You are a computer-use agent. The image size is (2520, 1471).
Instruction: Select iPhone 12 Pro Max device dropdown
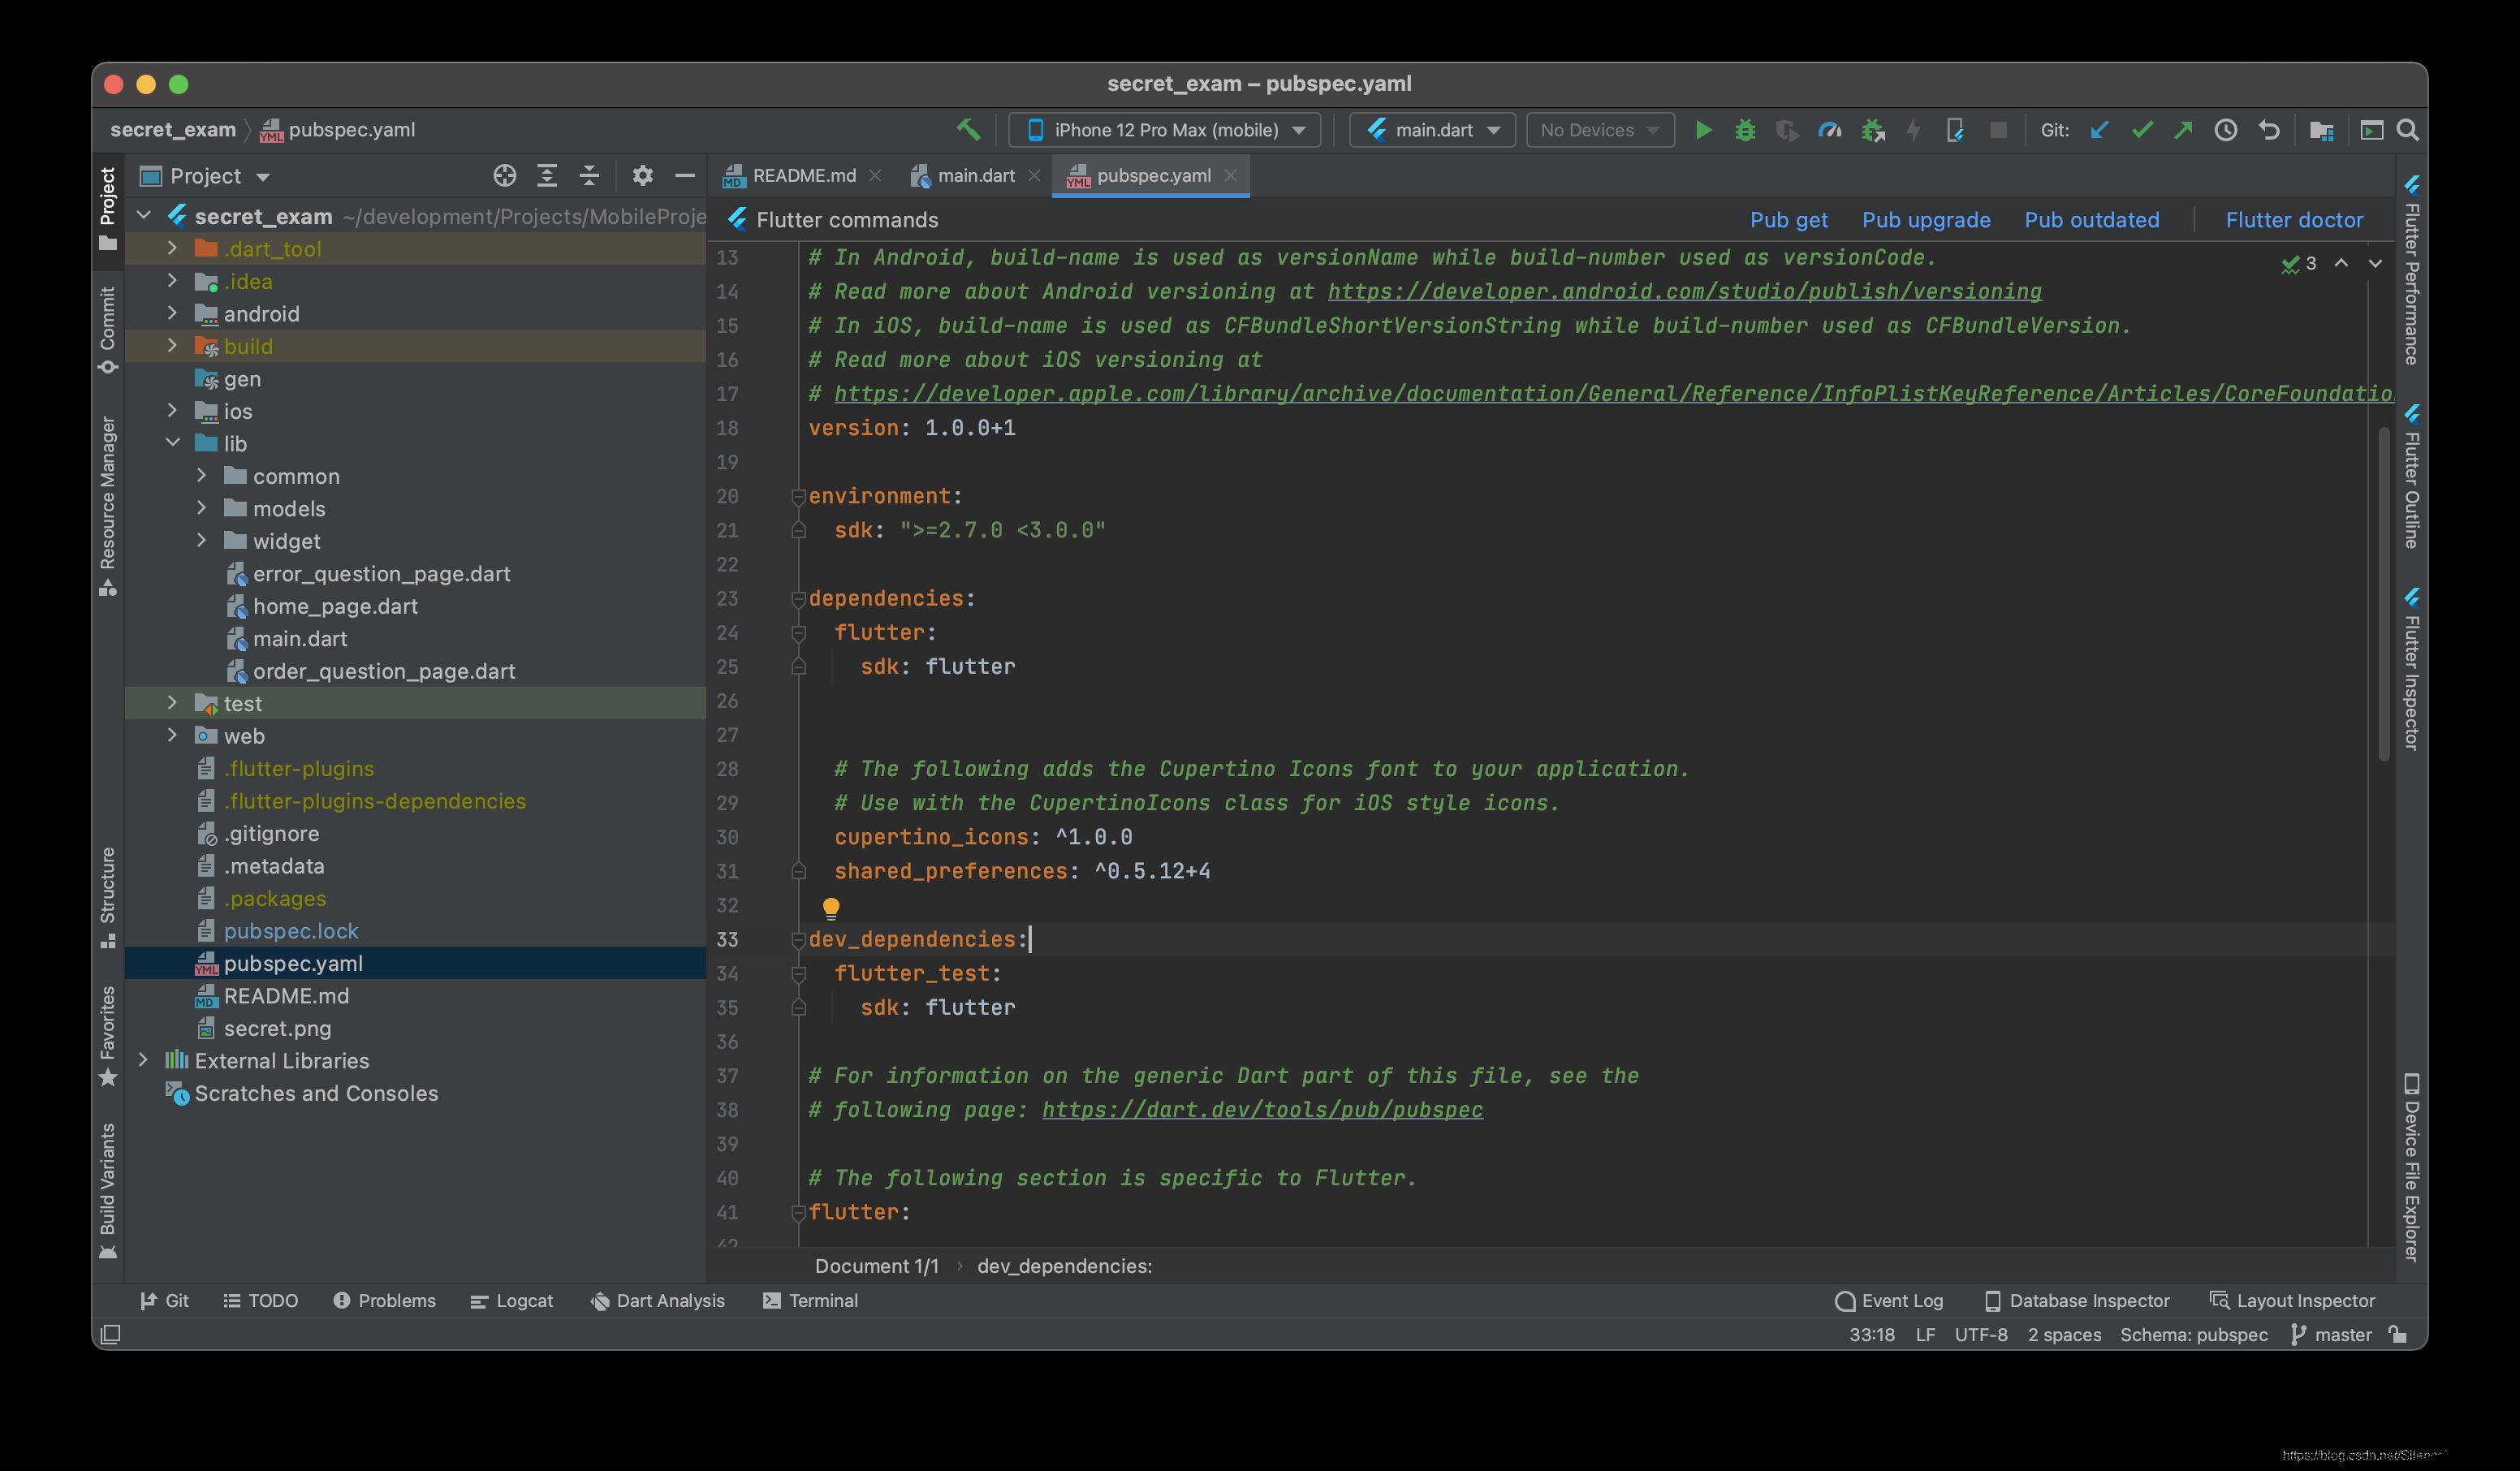(1163, 130)
